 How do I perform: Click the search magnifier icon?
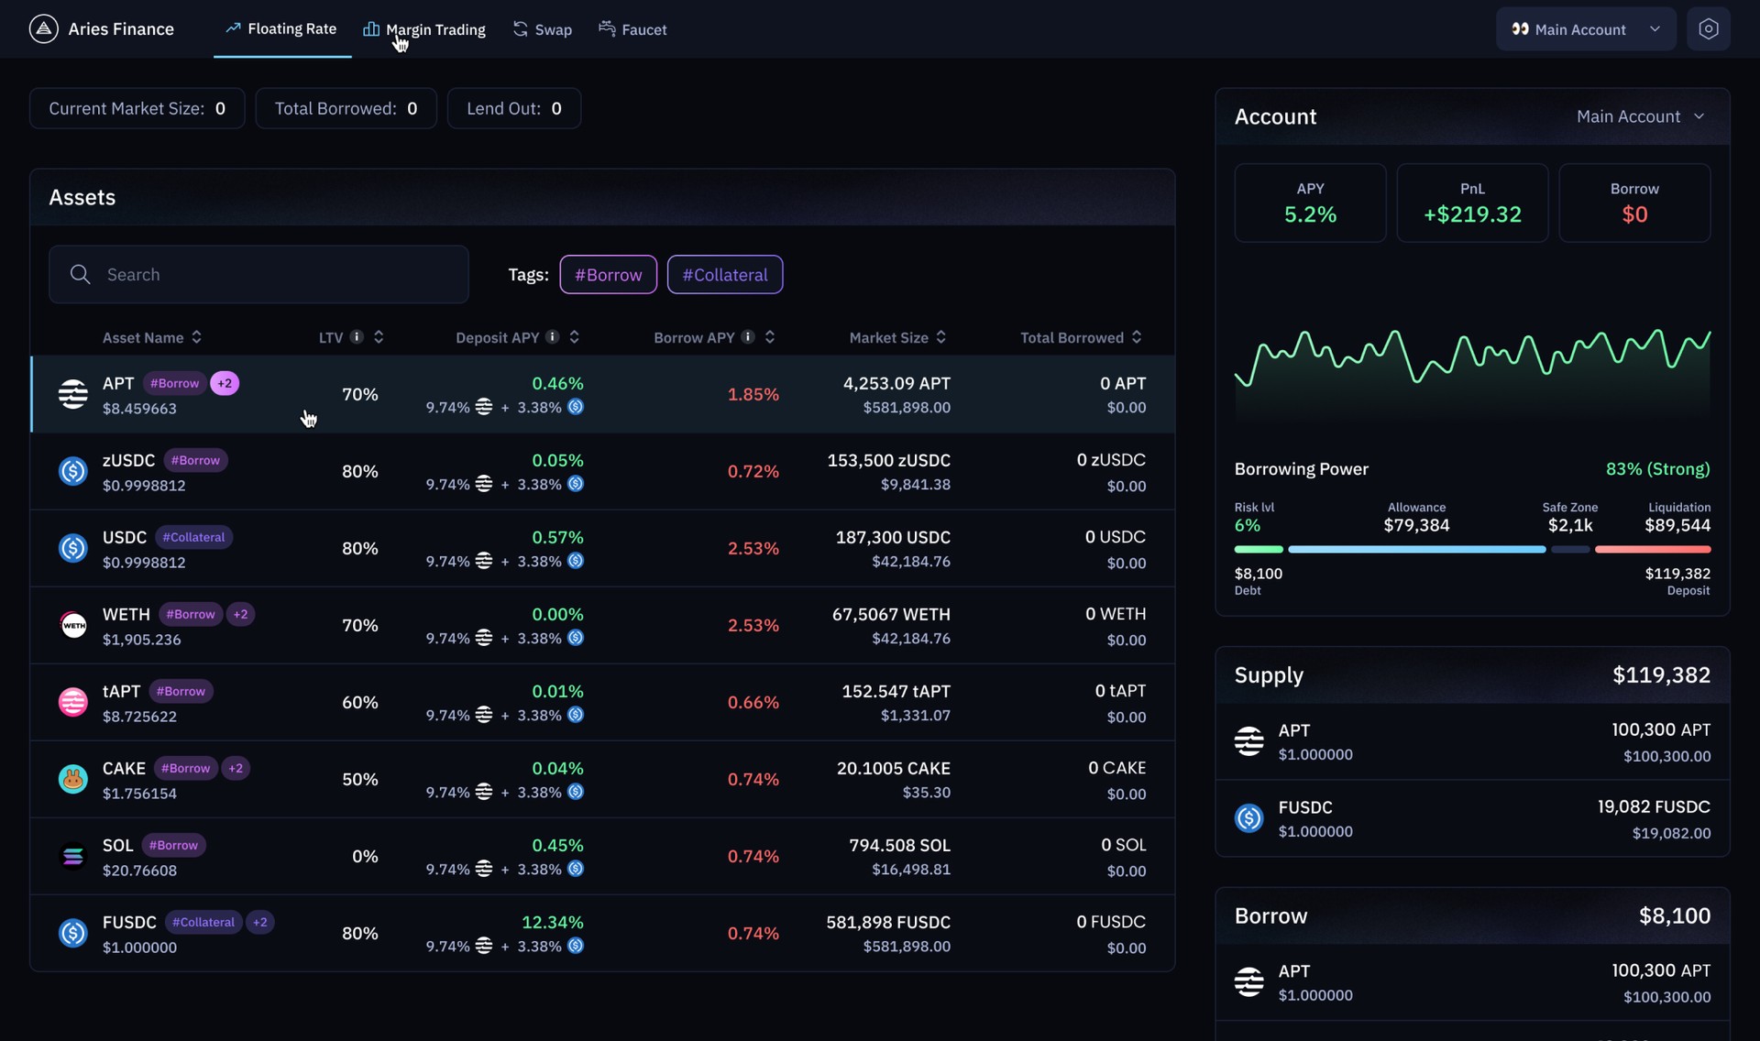(80, 274)
